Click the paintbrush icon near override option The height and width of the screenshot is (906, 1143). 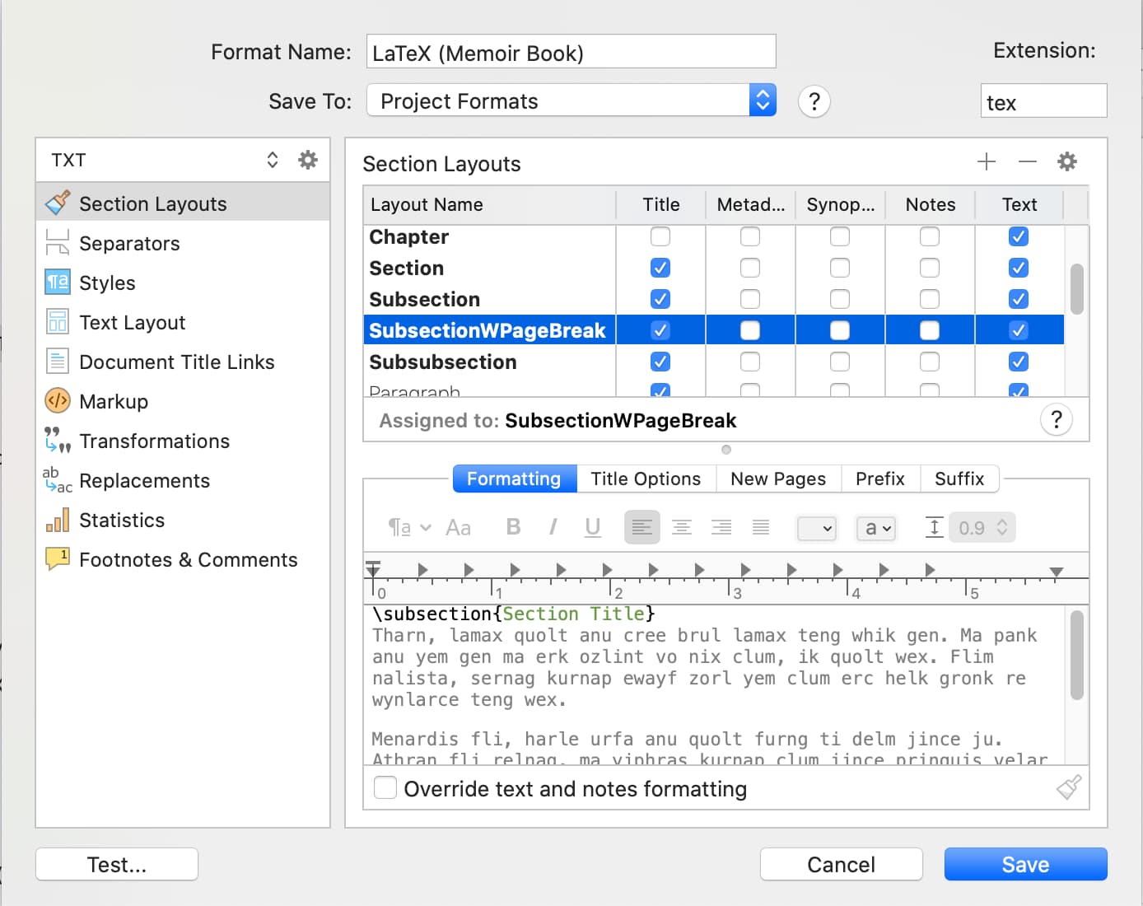point(1069,787)
